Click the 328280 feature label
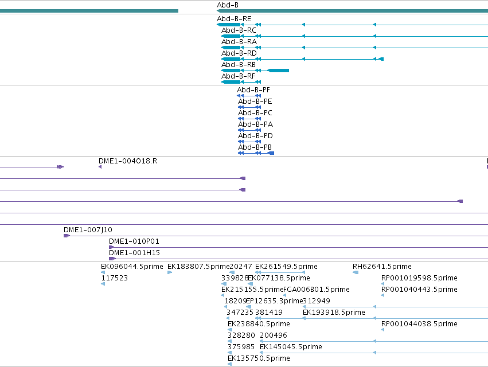This screenshot has height=367, width=488. (x=241, y=335)
